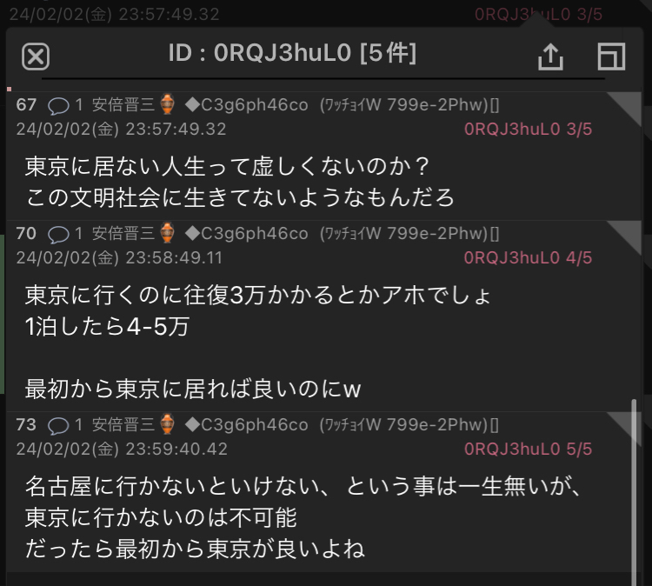The height and width of the screenshot is (586, 652).
Task: Select post number 70
Action: (26, 233)
